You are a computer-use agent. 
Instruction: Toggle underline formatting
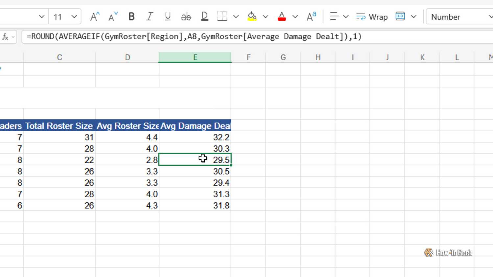[x=168, y=17]
